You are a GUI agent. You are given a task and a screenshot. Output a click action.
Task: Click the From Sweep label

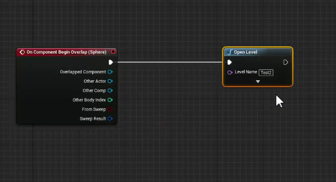point(94,109)
